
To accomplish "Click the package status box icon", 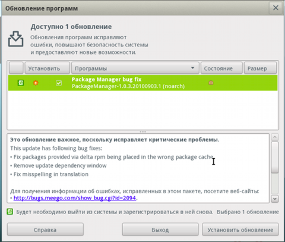I will pos(211,83).
